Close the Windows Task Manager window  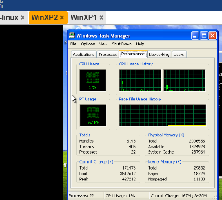point(212,35)
